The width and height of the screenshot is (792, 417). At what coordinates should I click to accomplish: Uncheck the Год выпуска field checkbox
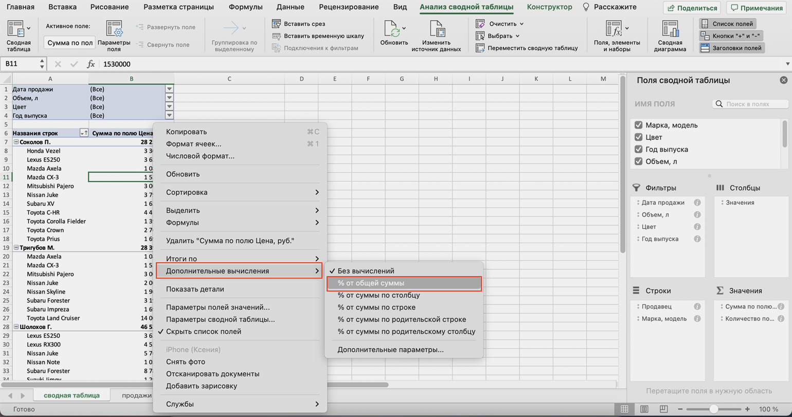coord(639,149)
